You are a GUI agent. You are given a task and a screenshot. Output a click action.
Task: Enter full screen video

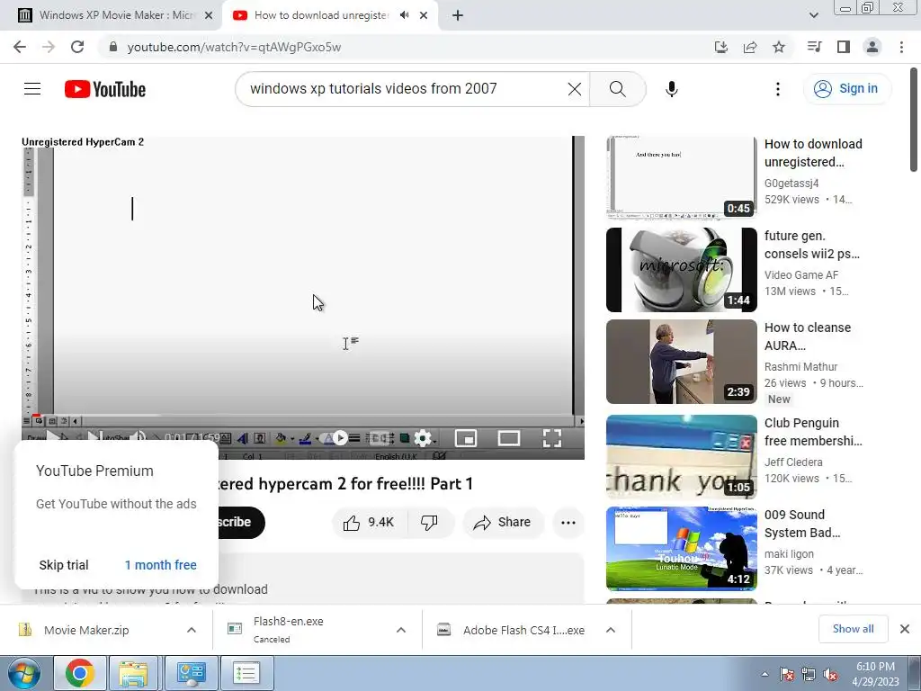pos(551,438)
